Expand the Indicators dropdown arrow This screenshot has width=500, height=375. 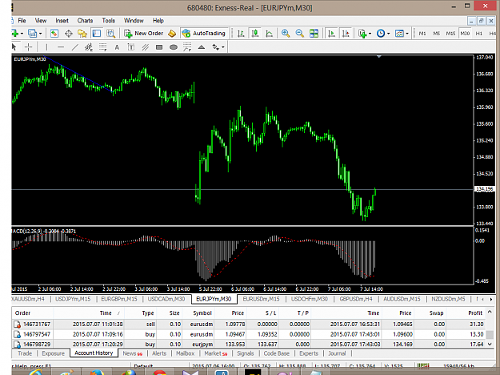click(370, 34)
